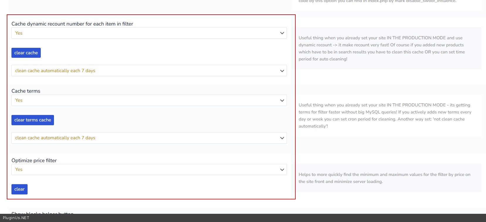Open auto-clean period dropdown below 'clear cache' button
The image size is (486, 222).
pyautogui.click(x=149, y=71)
